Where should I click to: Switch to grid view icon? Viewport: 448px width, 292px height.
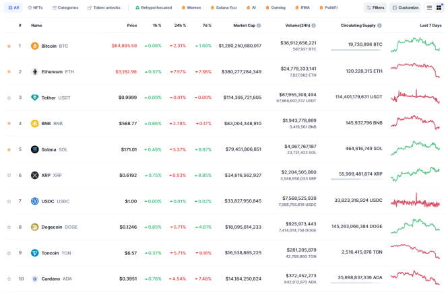[x=439, y=7]
